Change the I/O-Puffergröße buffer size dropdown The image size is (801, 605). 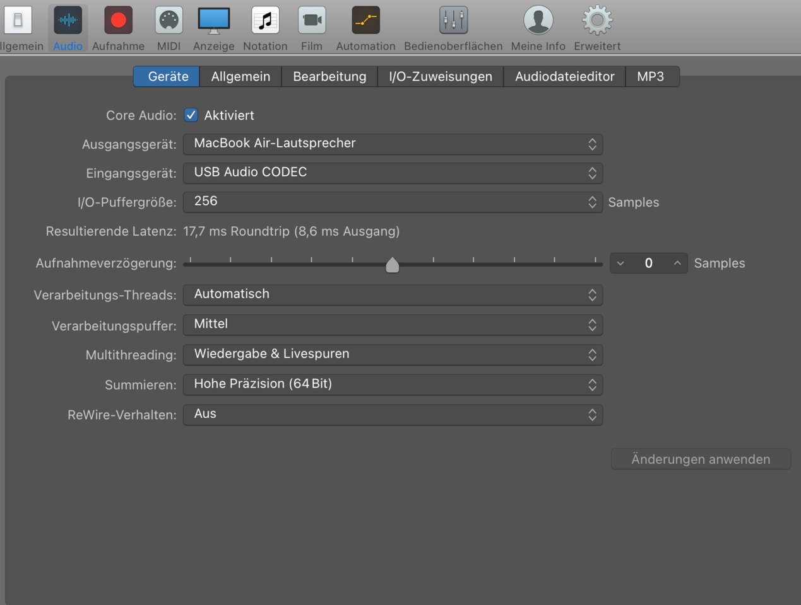pos(393,202)
